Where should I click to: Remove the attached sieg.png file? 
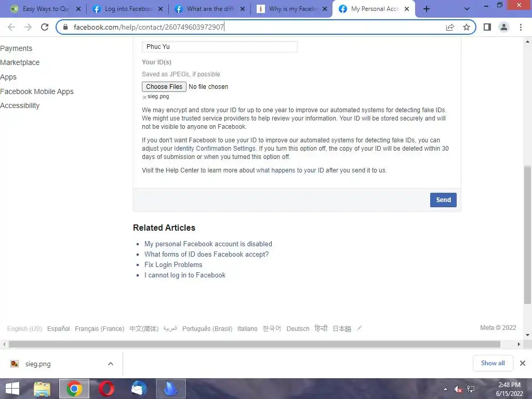tap(144, 97)
